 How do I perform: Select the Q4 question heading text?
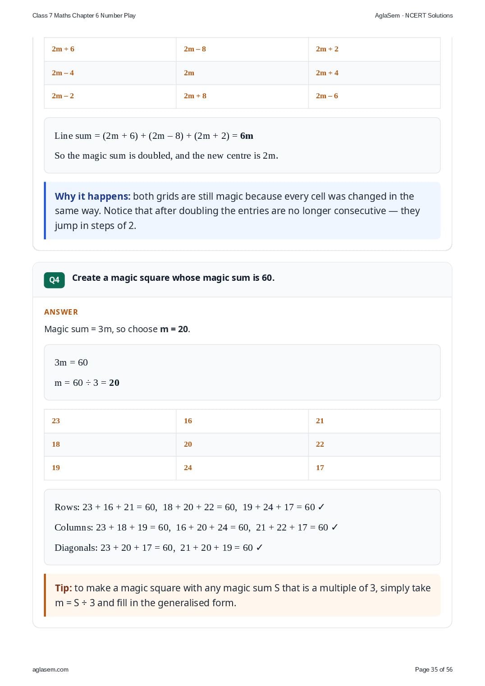pyautogui.click(x=173, y=278)
